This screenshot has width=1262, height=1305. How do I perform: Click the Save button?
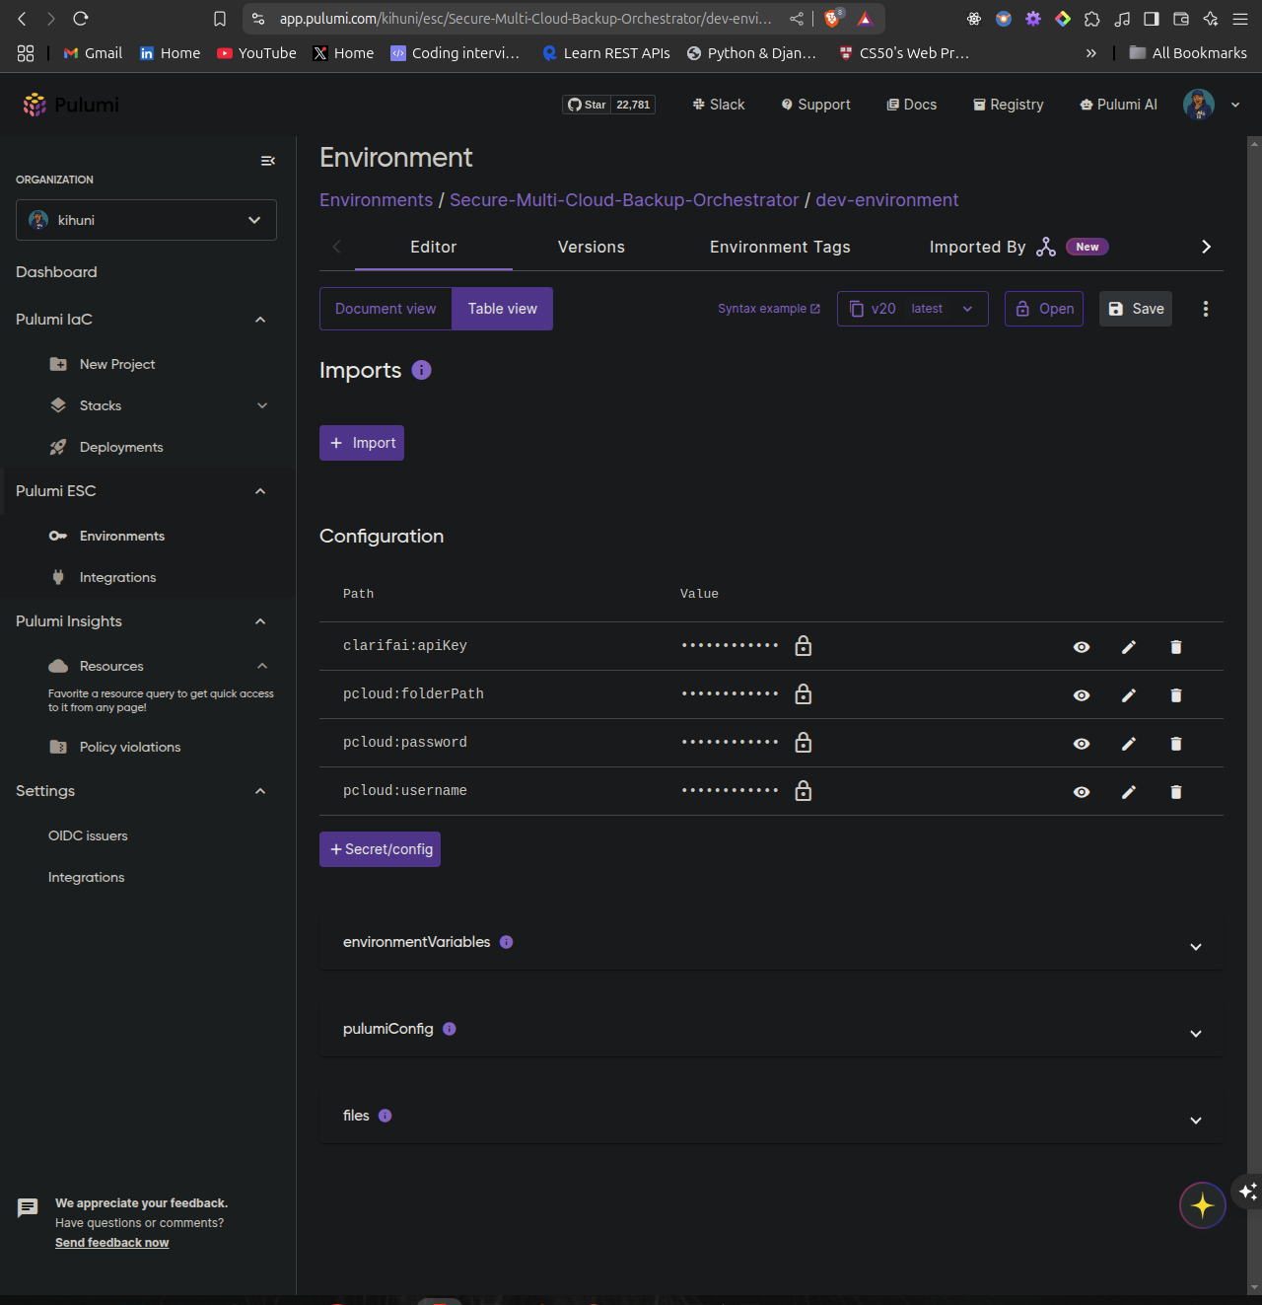(x=1136, y=309)
